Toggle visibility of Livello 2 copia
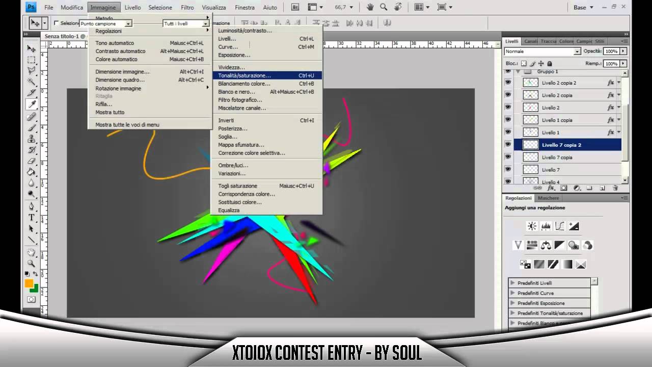 pos(508,95)
